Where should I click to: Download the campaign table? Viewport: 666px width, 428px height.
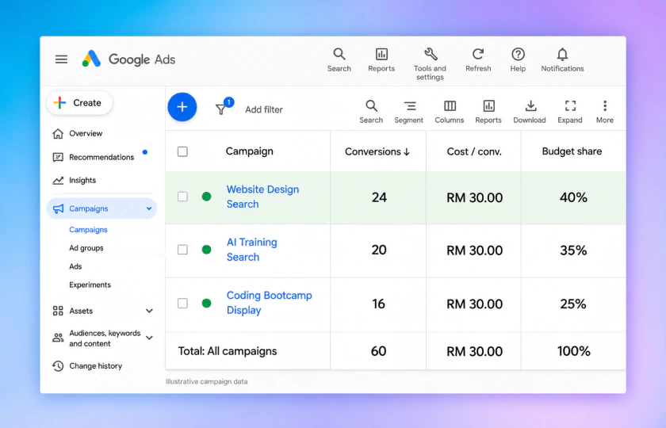pyautogui.click(x=530, y=112)
